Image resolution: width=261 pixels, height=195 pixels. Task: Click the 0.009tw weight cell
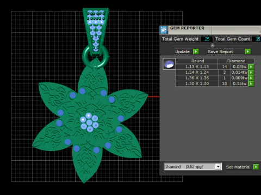(239, 78)
